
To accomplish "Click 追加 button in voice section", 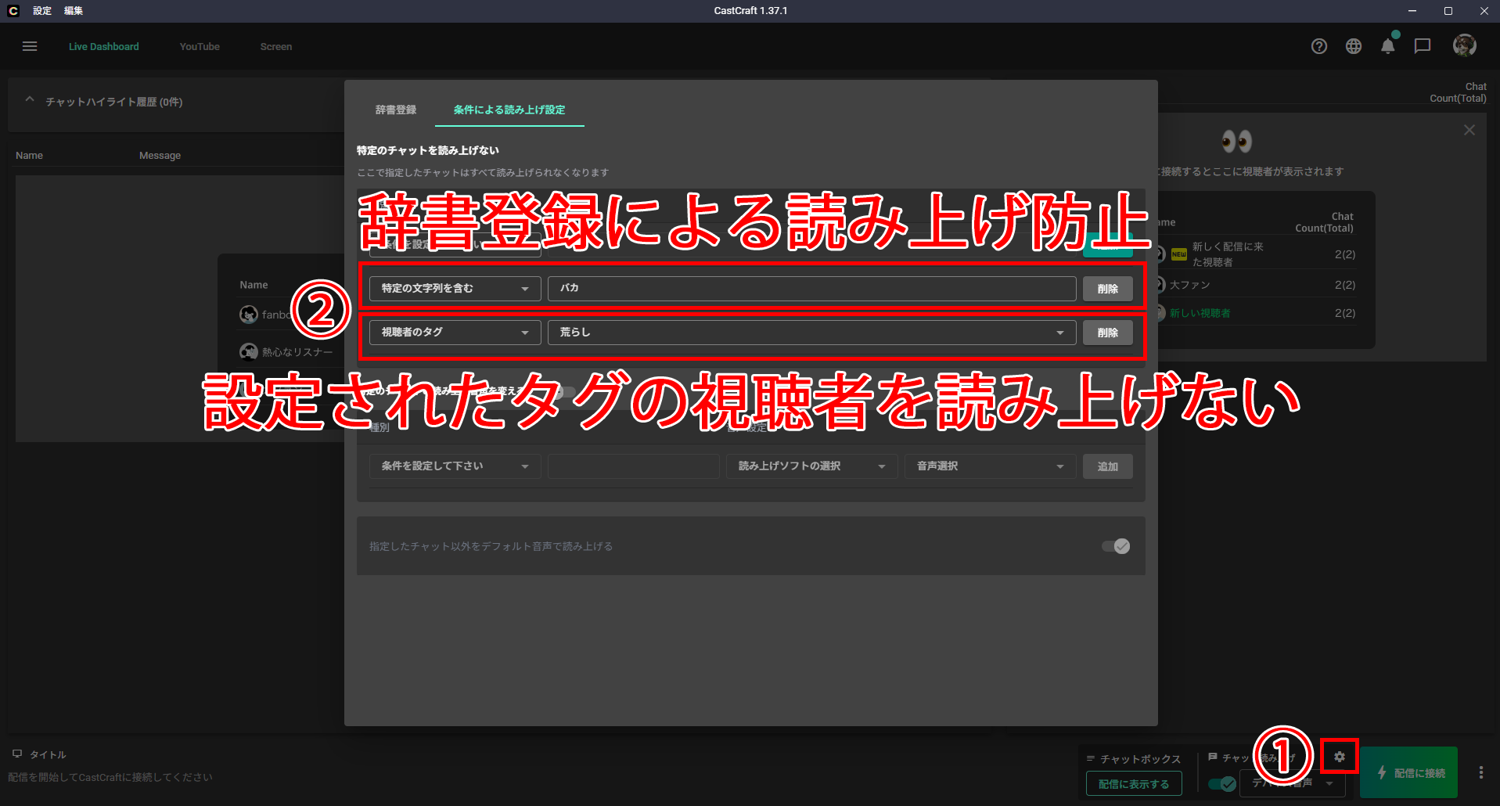I will [x=1108, y=466].
